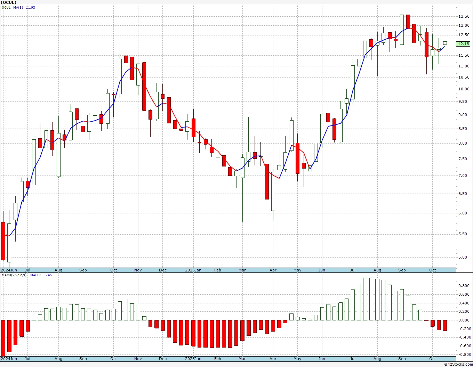Select the first red candle at chart's left edge
473x367 pixels.
click(x=3, y=241)
